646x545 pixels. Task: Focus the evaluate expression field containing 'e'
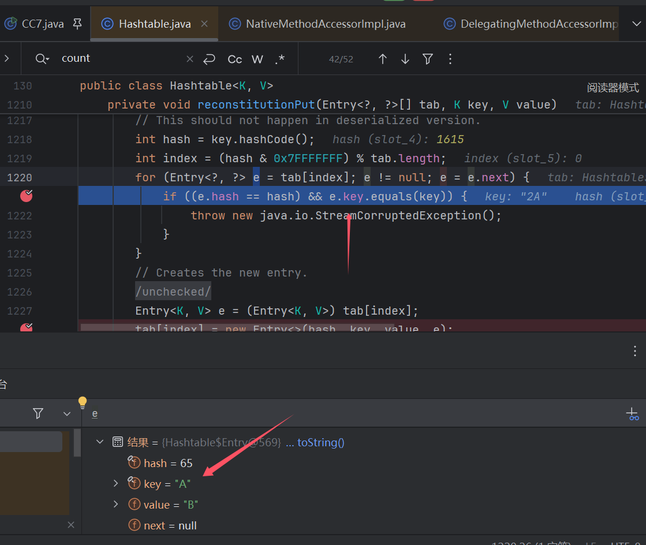(354, 413)
